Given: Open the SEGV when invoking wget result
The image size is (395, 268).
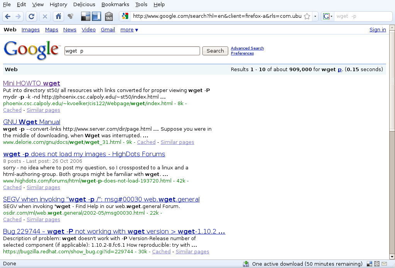Looking at the screenshot, I should click(101, 200).
